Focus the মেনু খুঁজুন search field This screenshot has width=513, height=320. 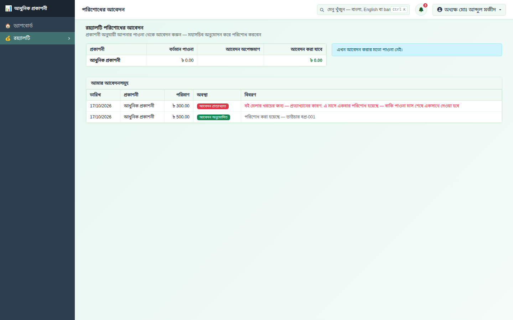click(x=363, y=10)
